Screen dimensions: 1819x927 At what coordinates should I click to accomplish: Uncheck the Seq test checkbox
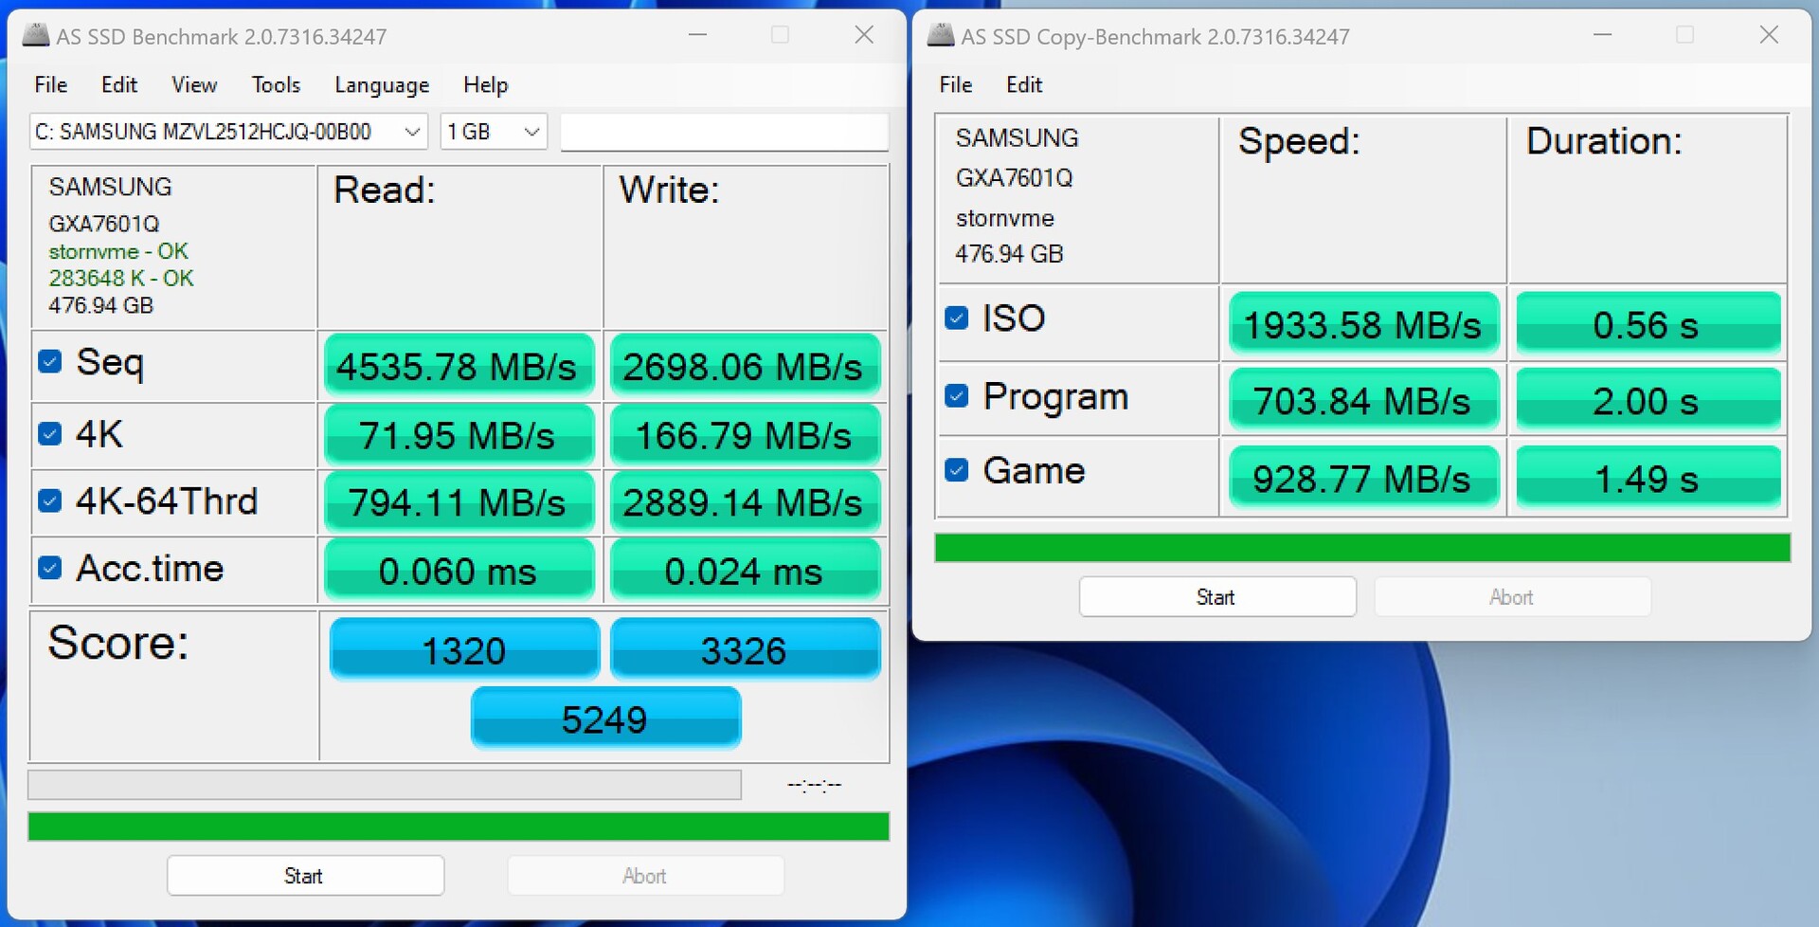coord(50,361)
